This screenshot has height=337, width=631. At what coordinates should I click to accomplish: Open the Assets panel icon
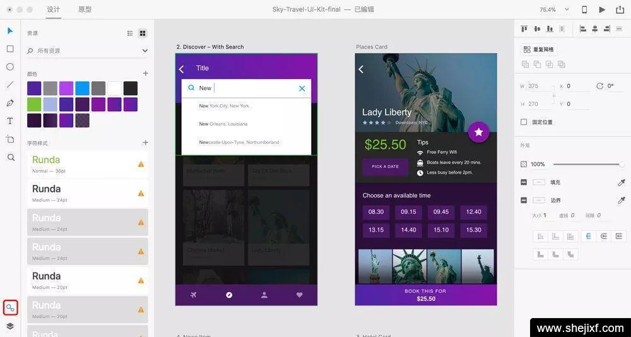(x=10, y=308)
